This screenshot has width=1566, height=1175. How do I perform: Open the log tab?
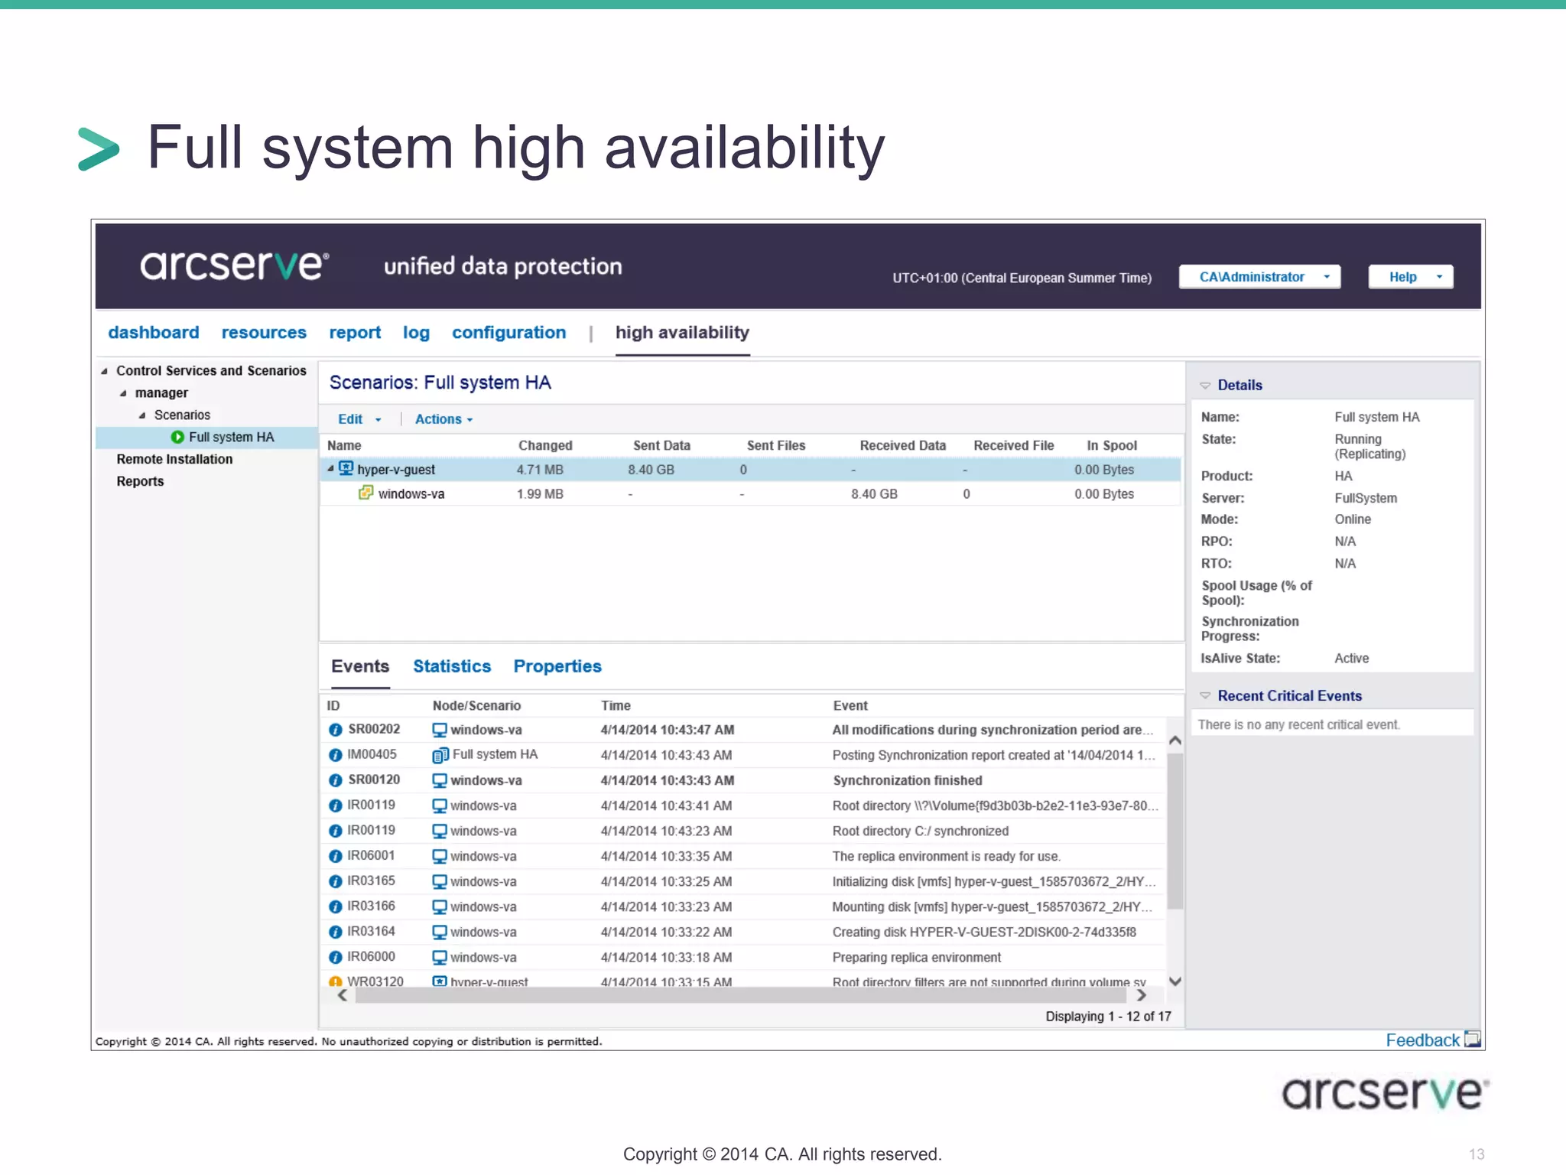click(416, 332)
